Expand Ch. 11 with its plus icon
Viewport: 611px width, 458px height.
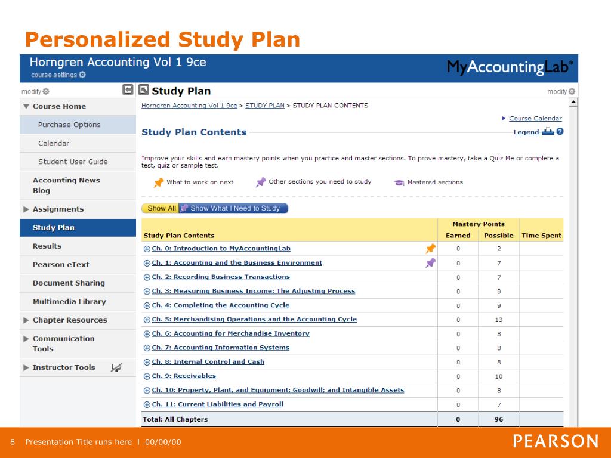147,405
